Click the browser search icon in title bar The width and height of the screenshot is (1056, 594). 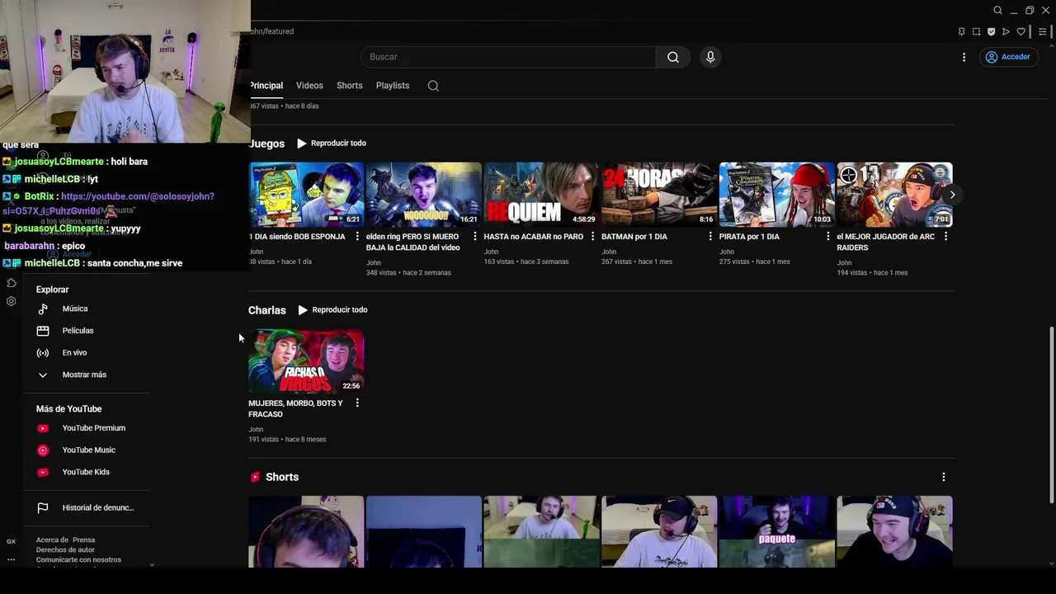(x=997, y=11)
